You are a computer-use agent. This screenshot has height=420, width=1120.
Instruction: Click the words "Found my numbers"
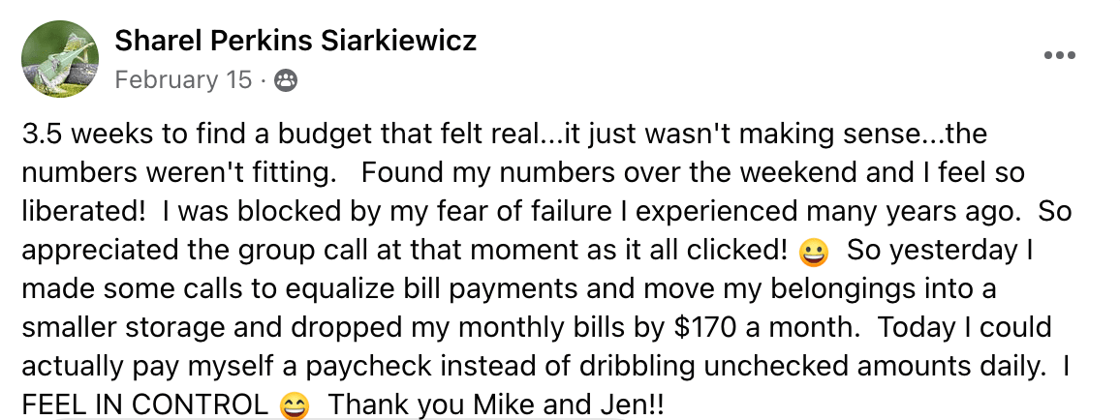(459, 172)
